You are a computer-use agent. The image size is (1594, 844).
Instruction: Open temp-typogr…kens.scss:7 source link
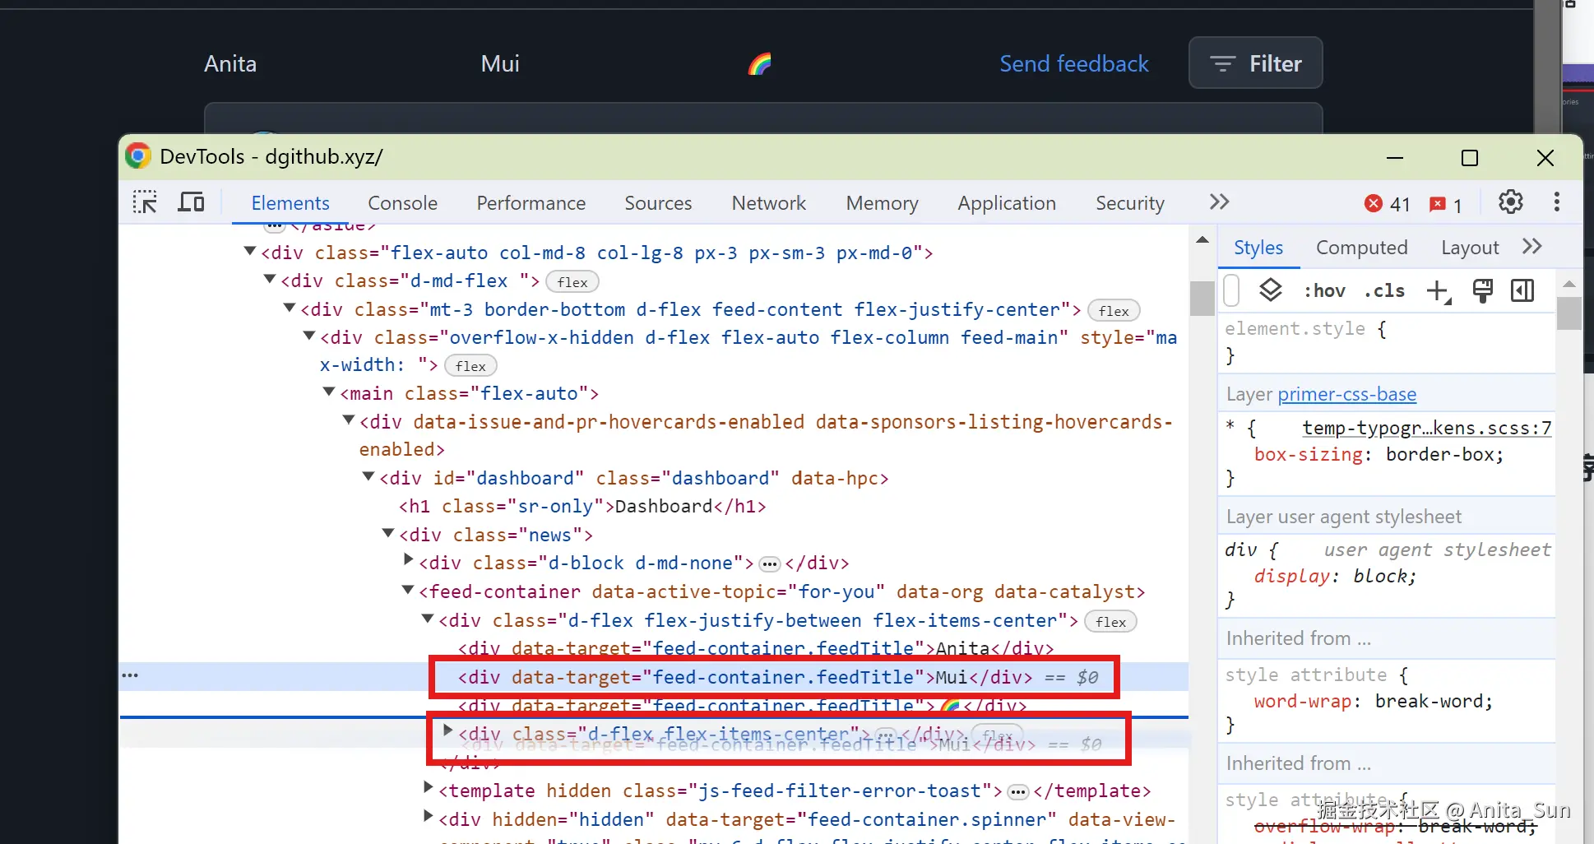click(1426, 428)
